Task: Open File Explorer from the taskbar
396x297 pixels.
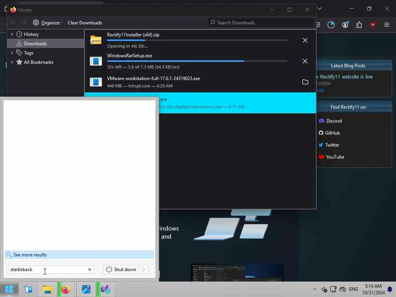Action: pyautogui.click(x=48, y=289)
